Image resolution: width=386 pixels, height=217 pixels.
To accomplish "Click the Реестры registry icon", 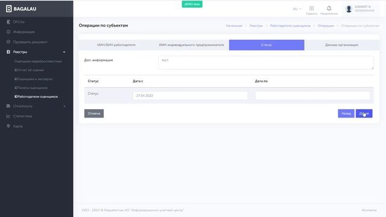I will click(x=8, y=52).
